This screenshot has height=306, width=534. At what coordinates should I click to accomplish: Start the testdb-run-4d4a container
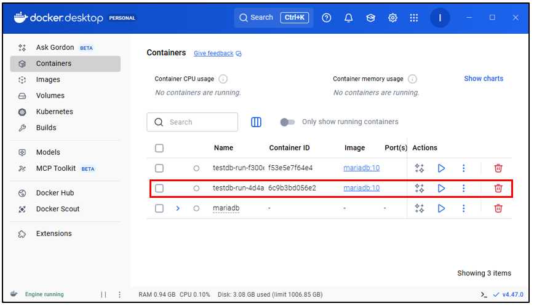441,188
